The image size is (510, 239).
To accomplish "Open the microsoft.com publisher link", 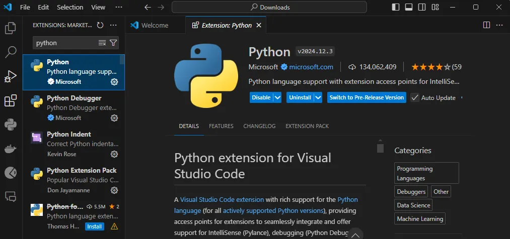I will pyautogui.click(x=311, y=67).
